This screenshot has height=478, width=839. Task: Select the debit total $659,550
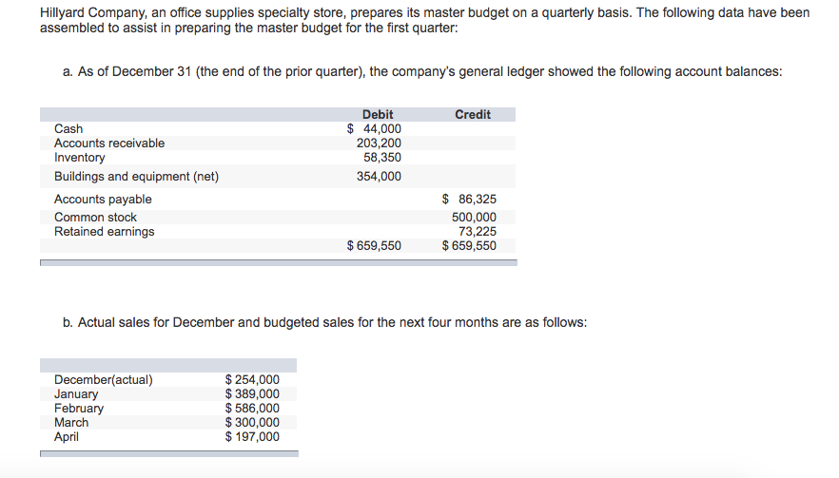coord(374,245)
